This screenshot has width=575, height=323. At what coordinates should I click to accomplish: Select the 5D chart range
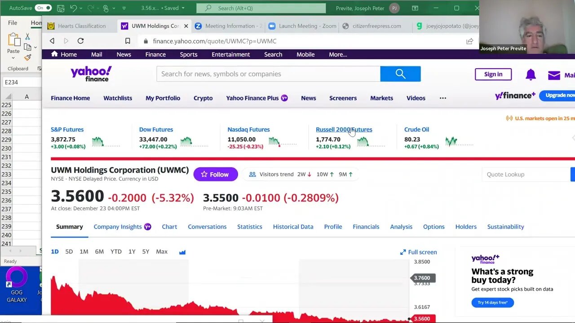(69, 252)
